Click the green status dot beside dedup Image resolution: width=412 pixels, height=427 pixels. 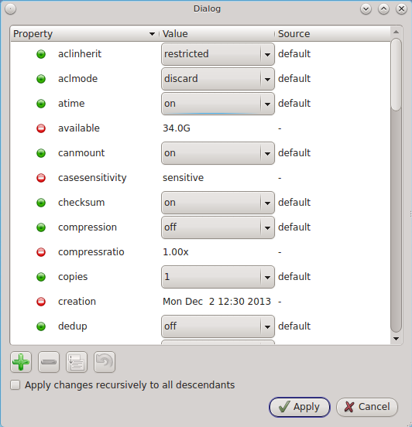pyautogui.click(x=41, y=326)
